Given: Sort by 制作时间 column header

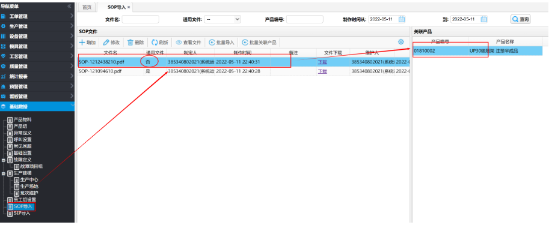Looking at the screenshot, I should (x=242, y=52).
